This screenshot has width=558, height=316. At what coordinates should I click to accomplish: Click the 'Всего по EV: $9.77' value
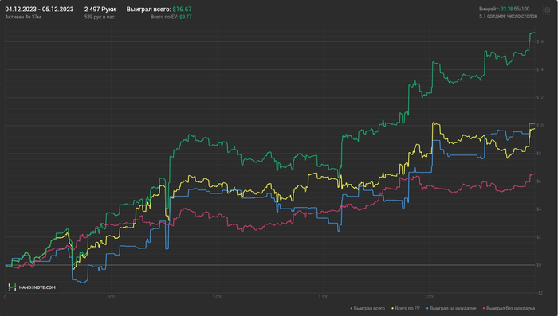171,17
